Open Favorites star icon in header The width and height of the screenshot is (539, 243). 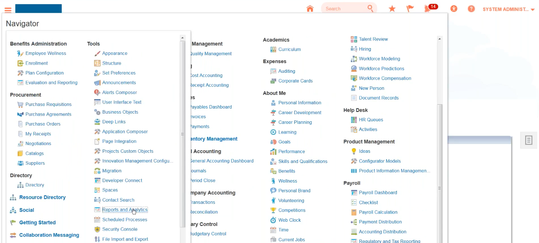(x=392, y=9)
